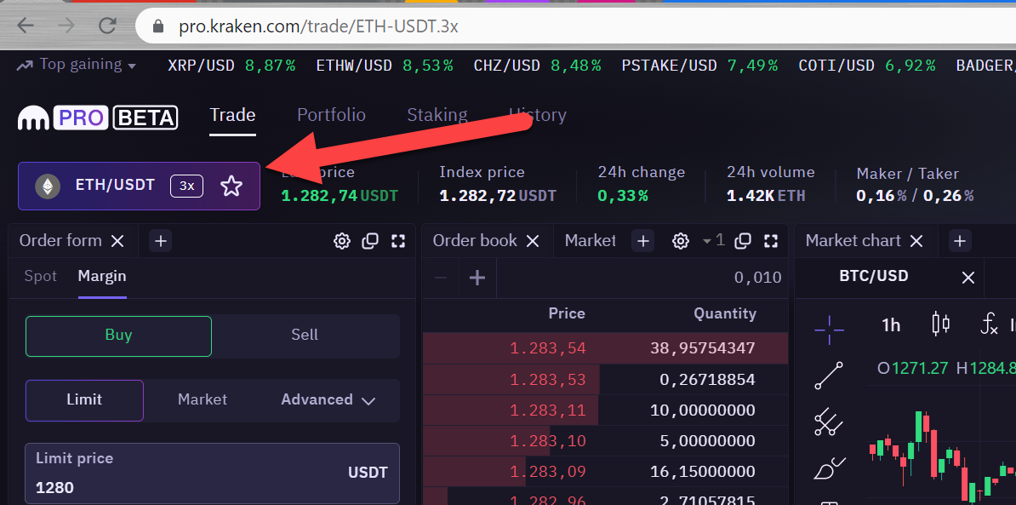
Task: Click the padlock site info icon
Action: [x=157, y=26]
